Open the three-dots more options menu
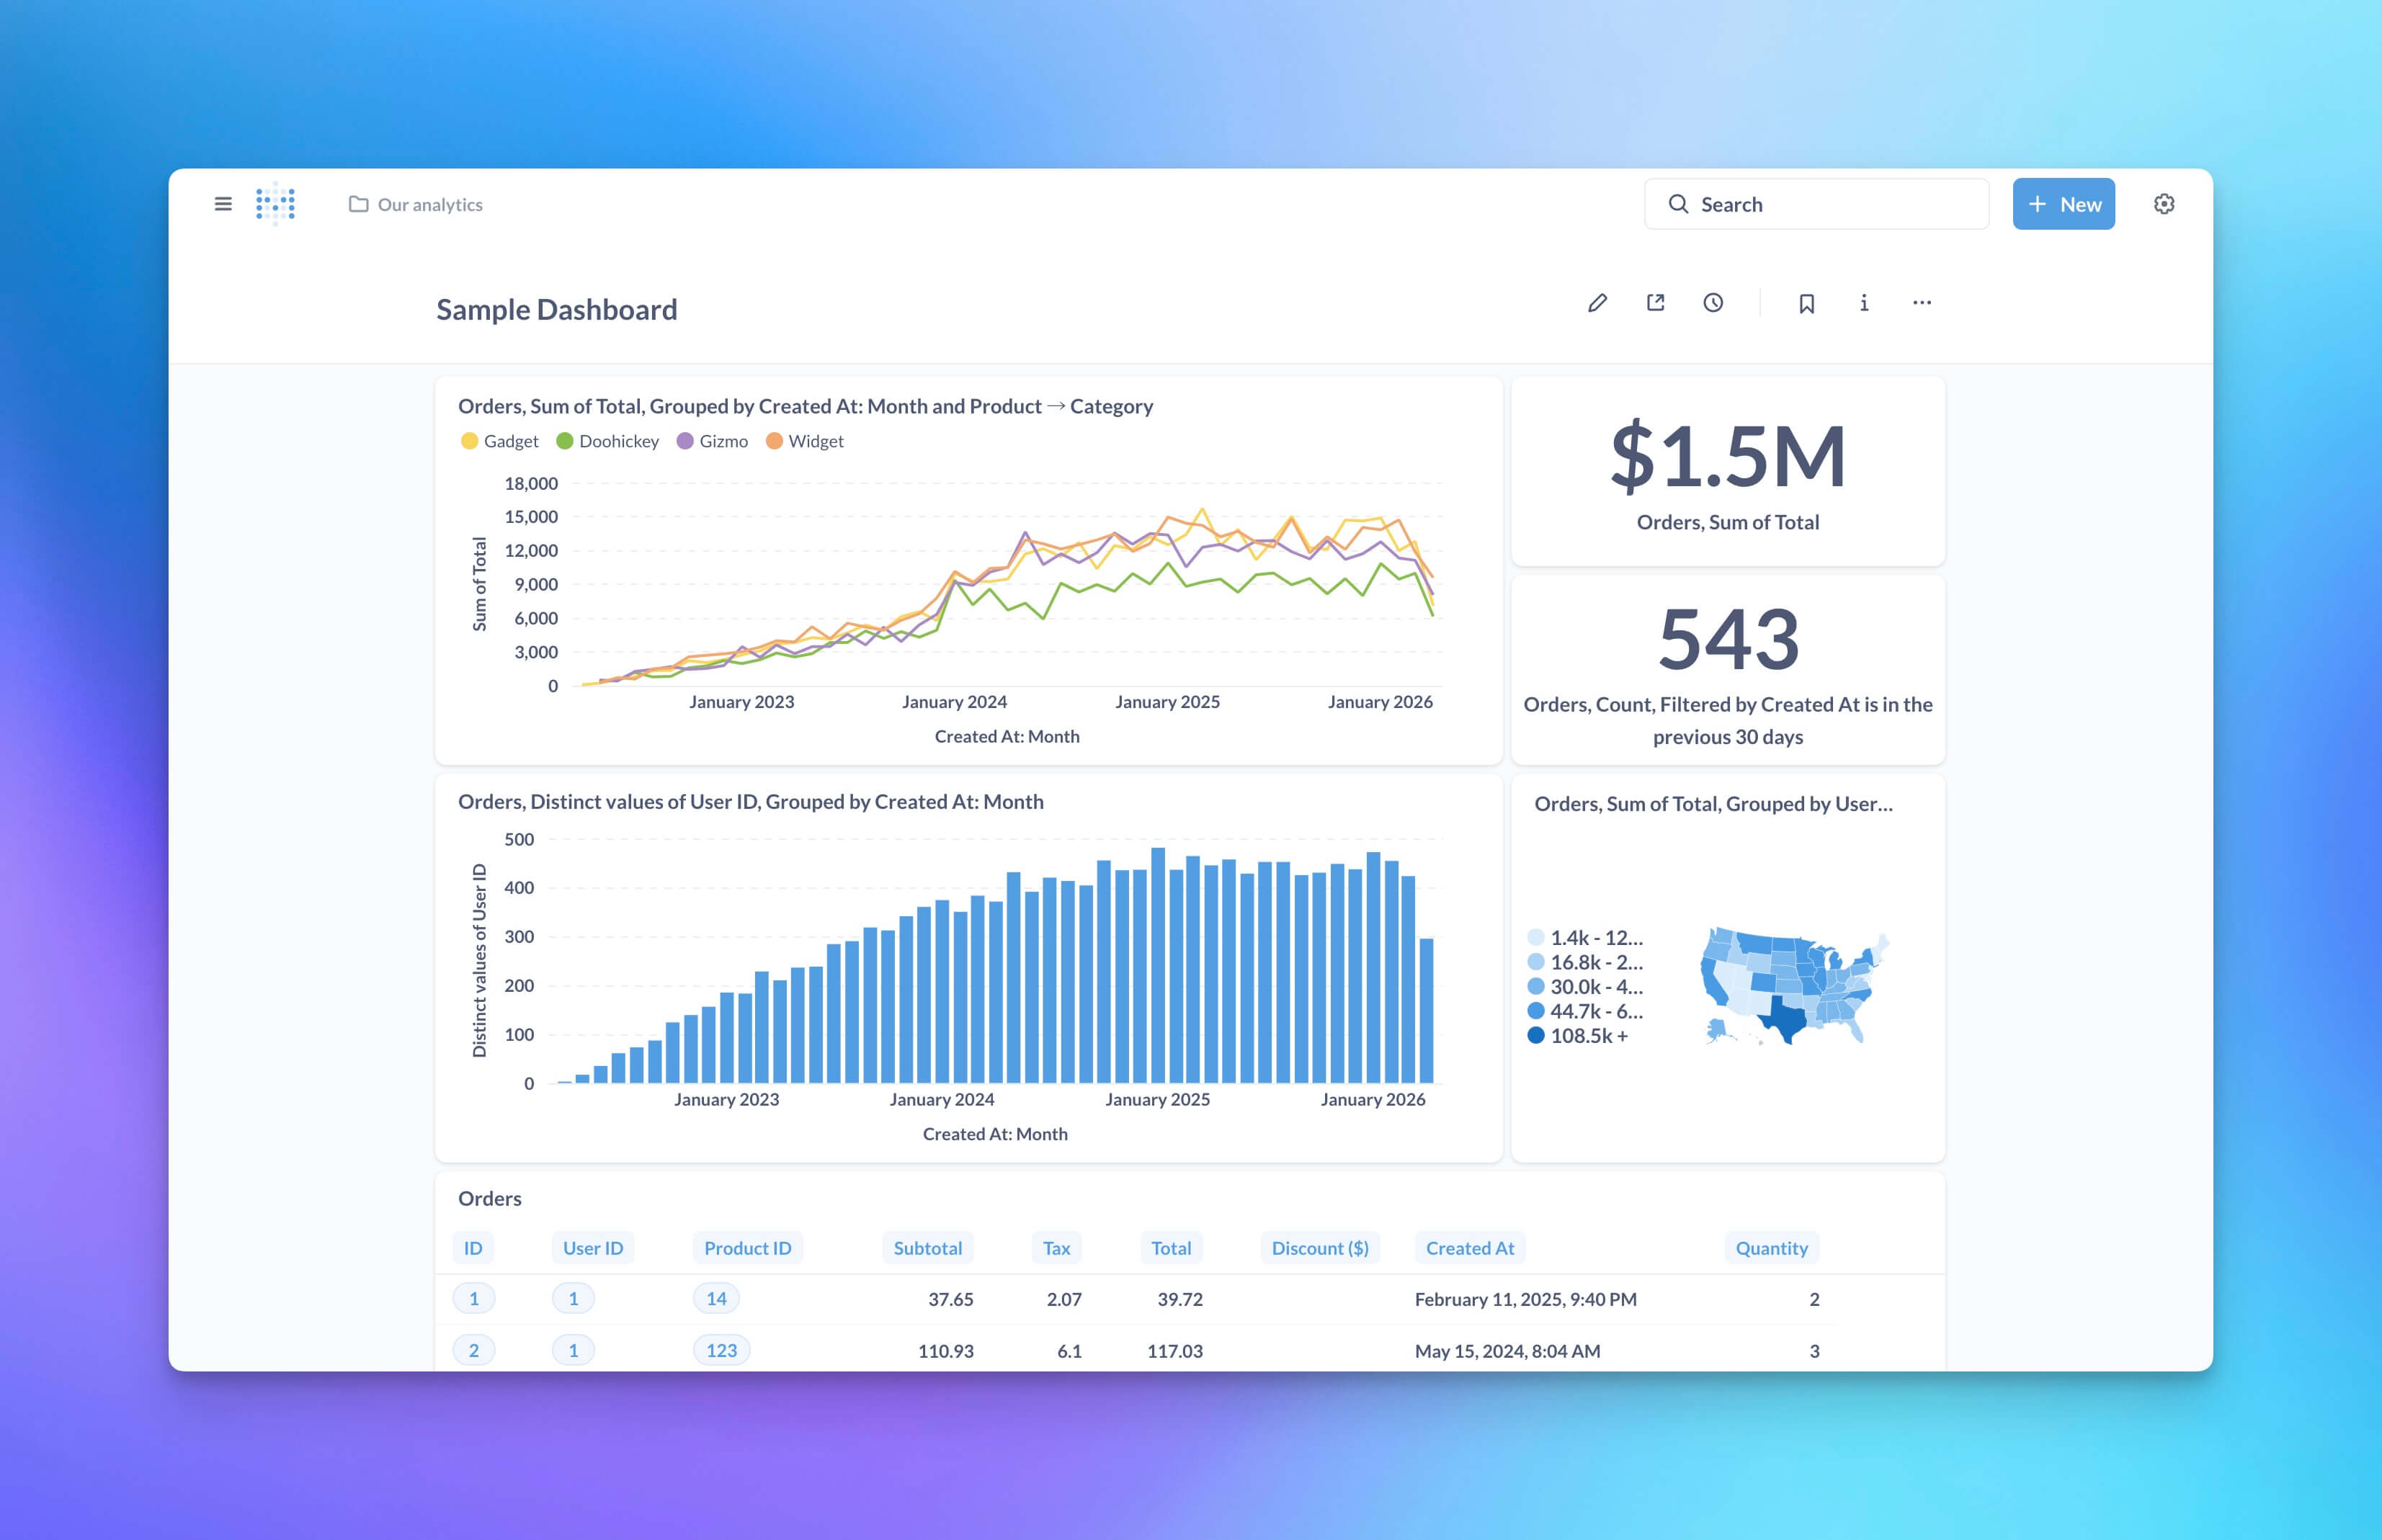The width and height of the screenshot is (2382, 1540). (x=1921, y=303)
